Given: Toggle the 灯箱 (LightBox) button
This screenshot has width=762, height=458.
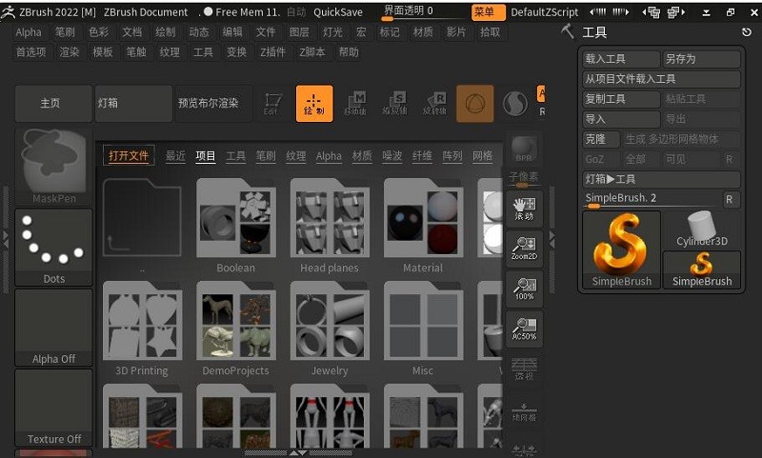Looking at the screenshot, I should pyautogui.click(x=133, y=103).
